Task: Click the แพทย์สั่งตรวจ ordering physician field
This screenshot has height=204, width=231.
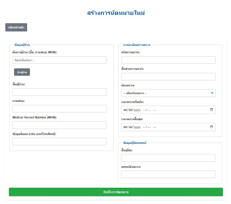Action: [168, 174]
